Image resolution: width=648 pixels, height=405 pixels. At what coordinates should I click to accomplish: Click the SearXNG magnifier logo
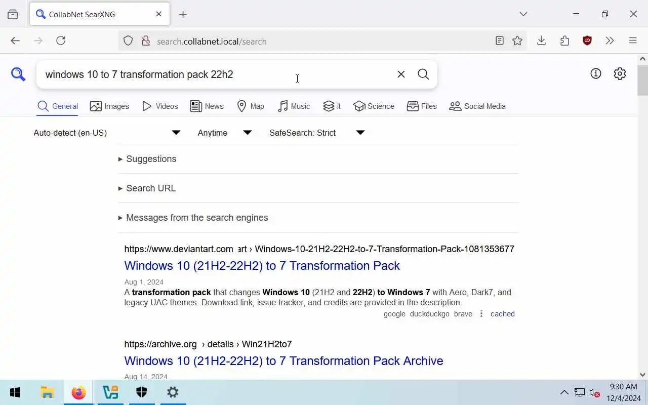(18, 74)
